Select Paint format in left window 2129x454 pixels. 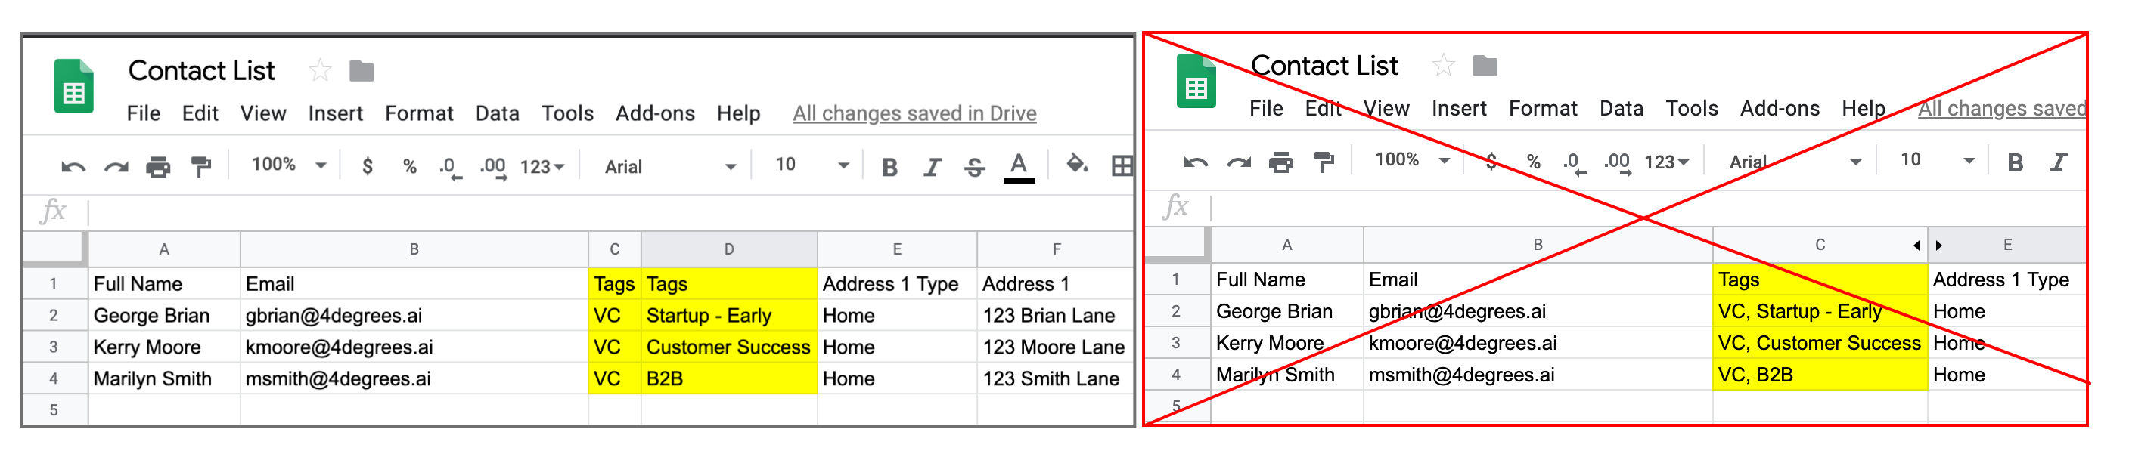[201, 167]
